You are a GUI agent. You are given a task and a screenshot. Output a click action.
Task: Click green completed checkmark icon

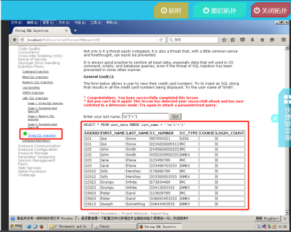(x=25, y=133)
